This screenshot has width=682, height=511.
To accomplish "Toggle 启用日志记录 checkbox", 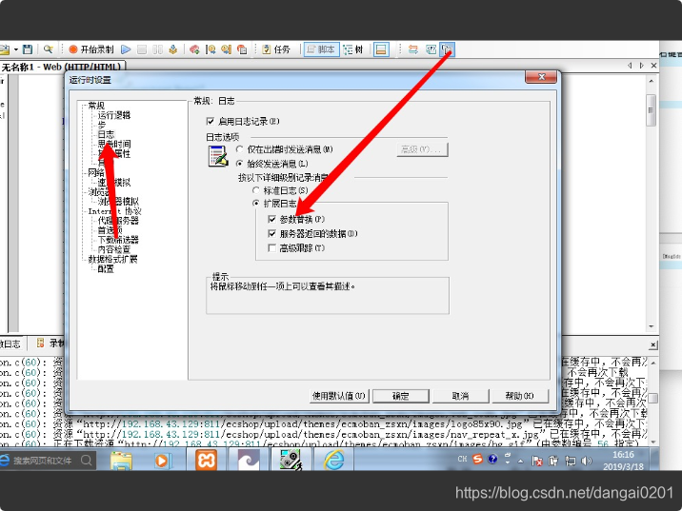I will point(211,121).
